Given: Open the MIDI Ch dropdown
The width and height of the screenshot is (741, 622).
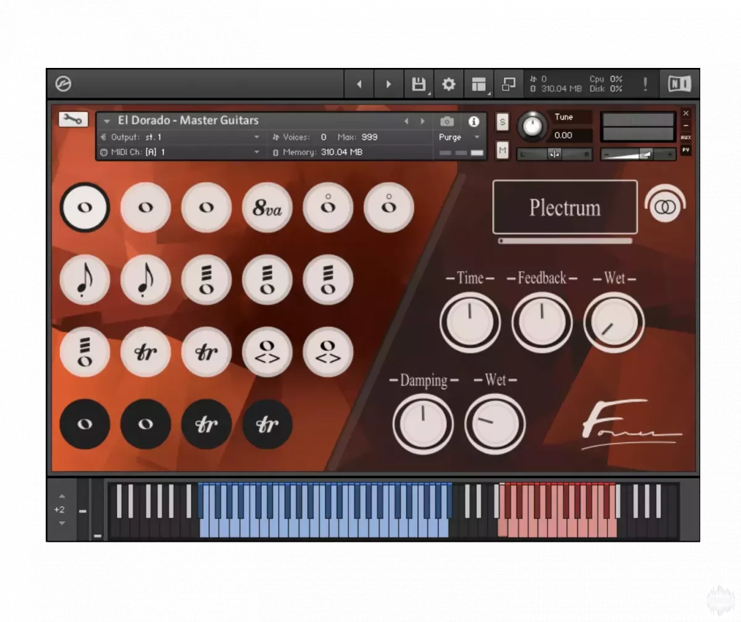Looking at the screenshot, I should tap(257, 152).
